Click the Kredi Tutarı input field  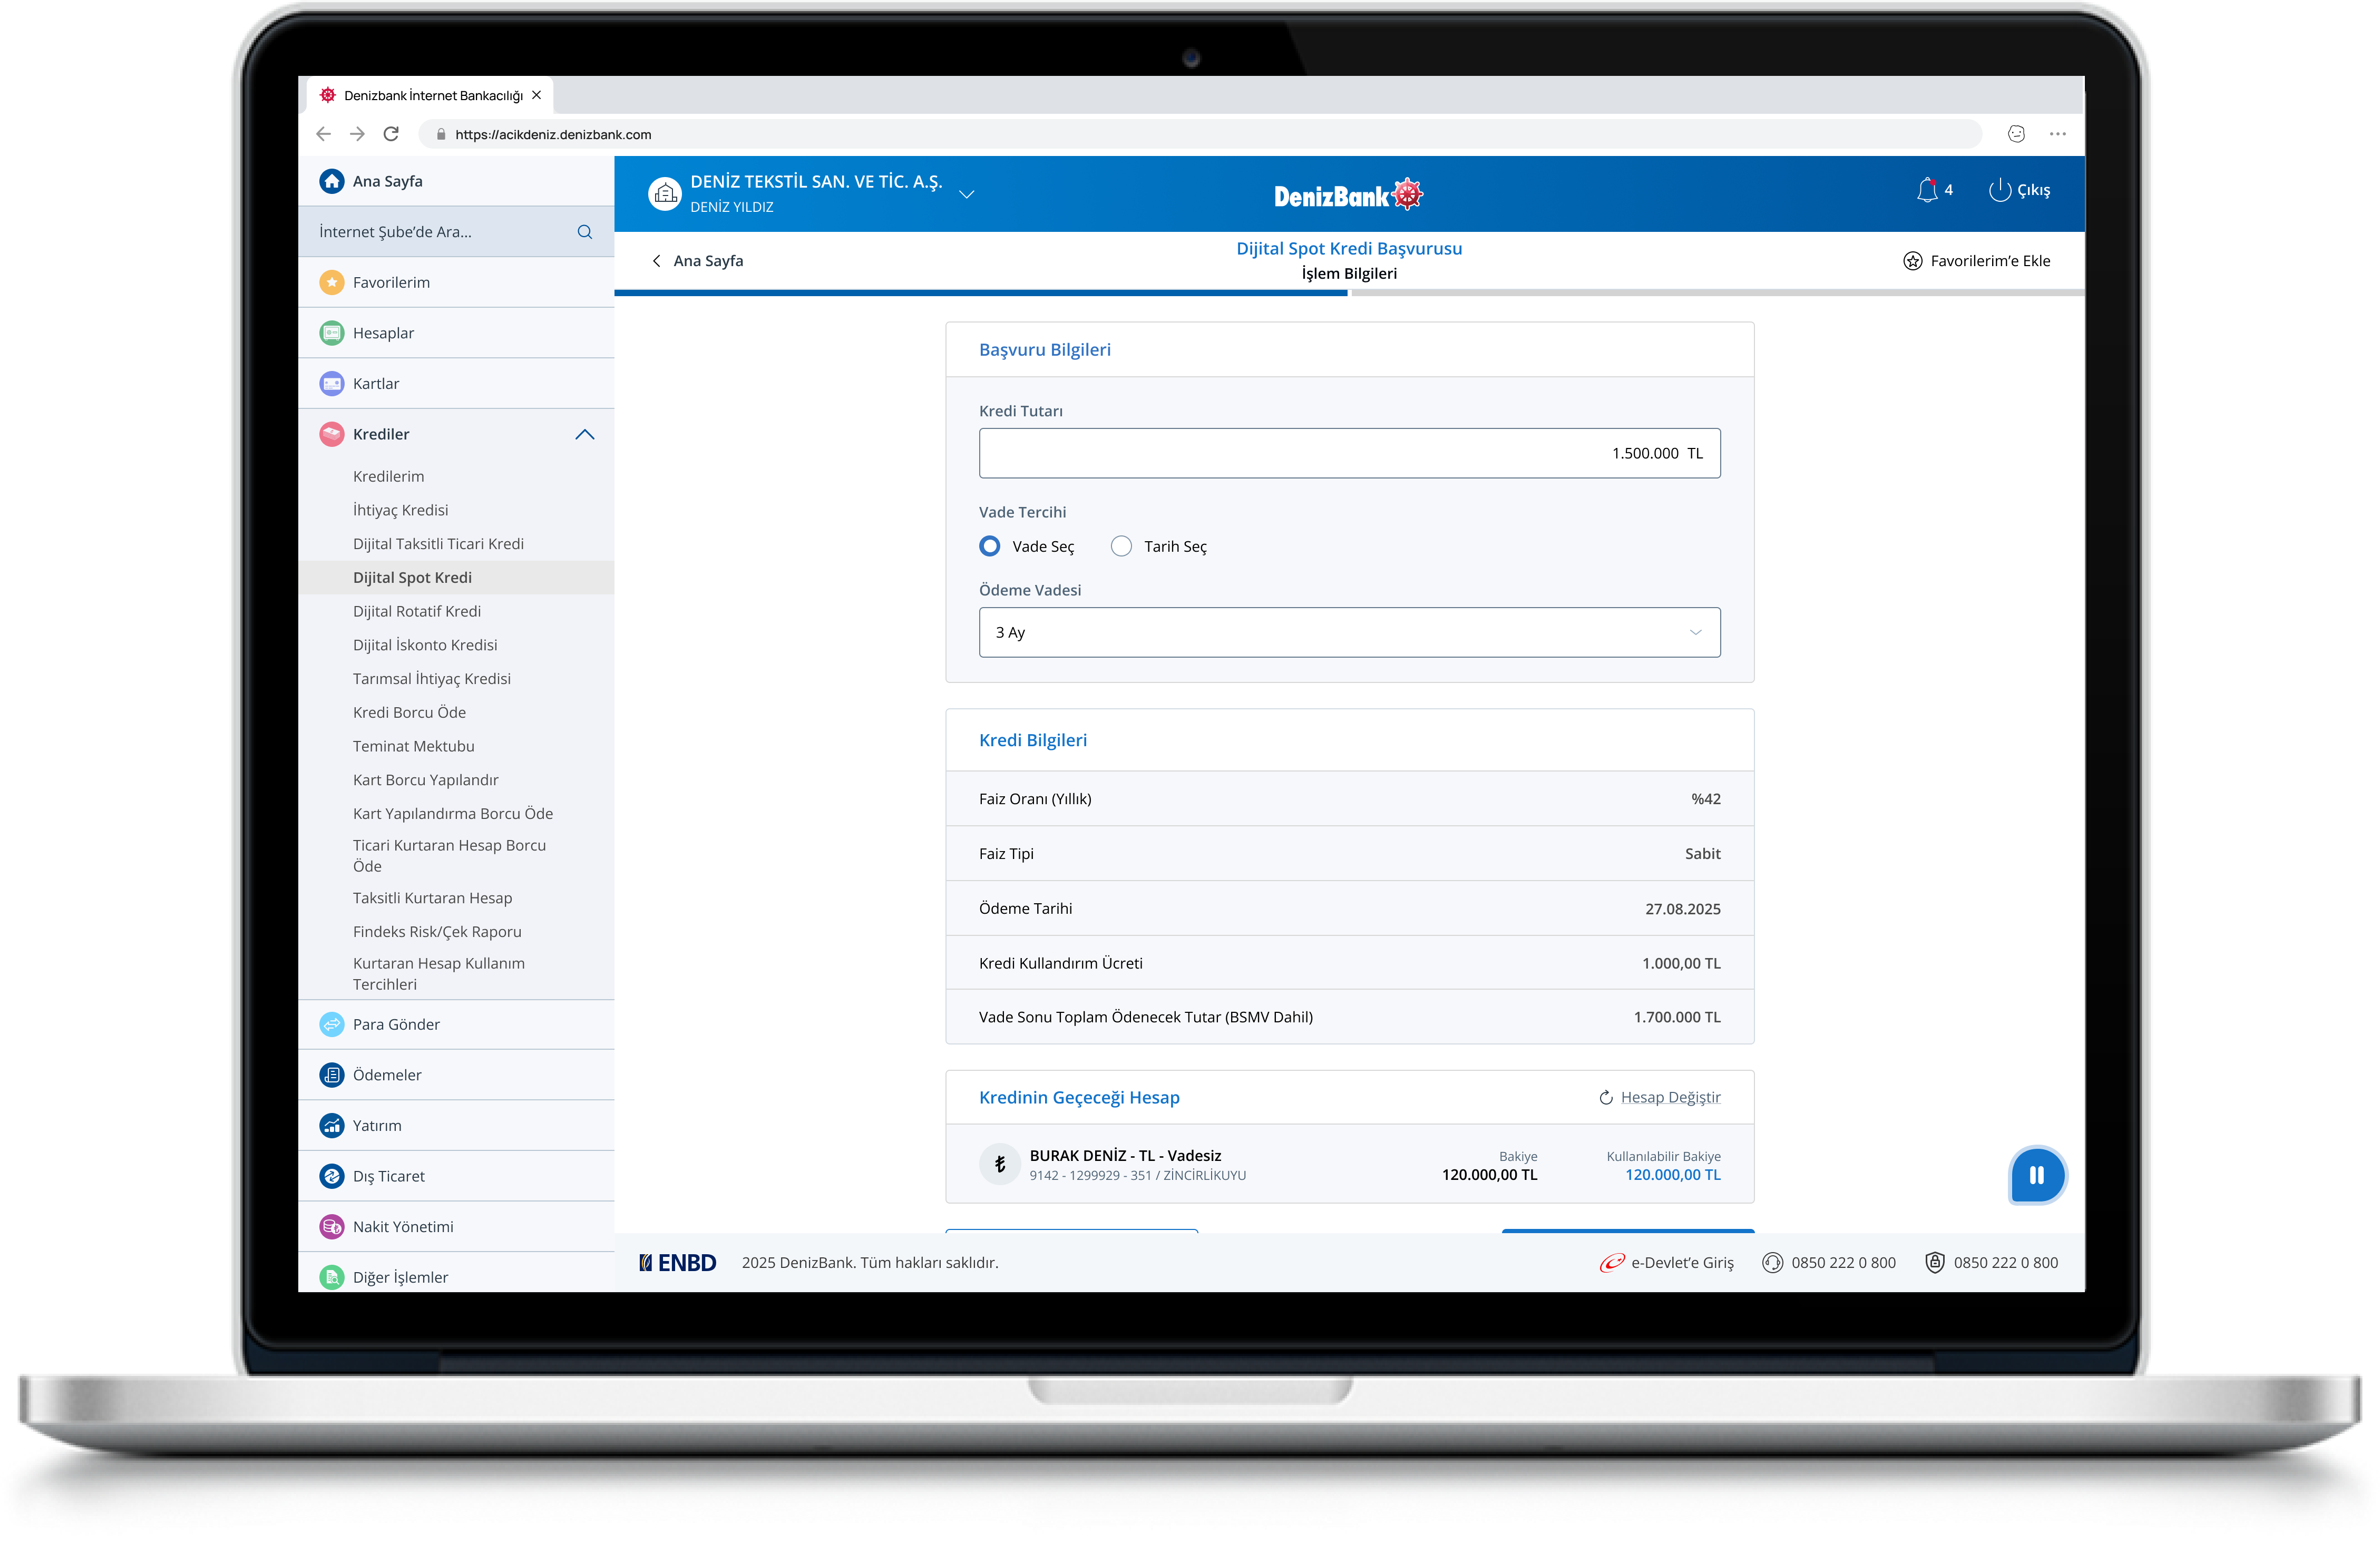(1349, 453)
